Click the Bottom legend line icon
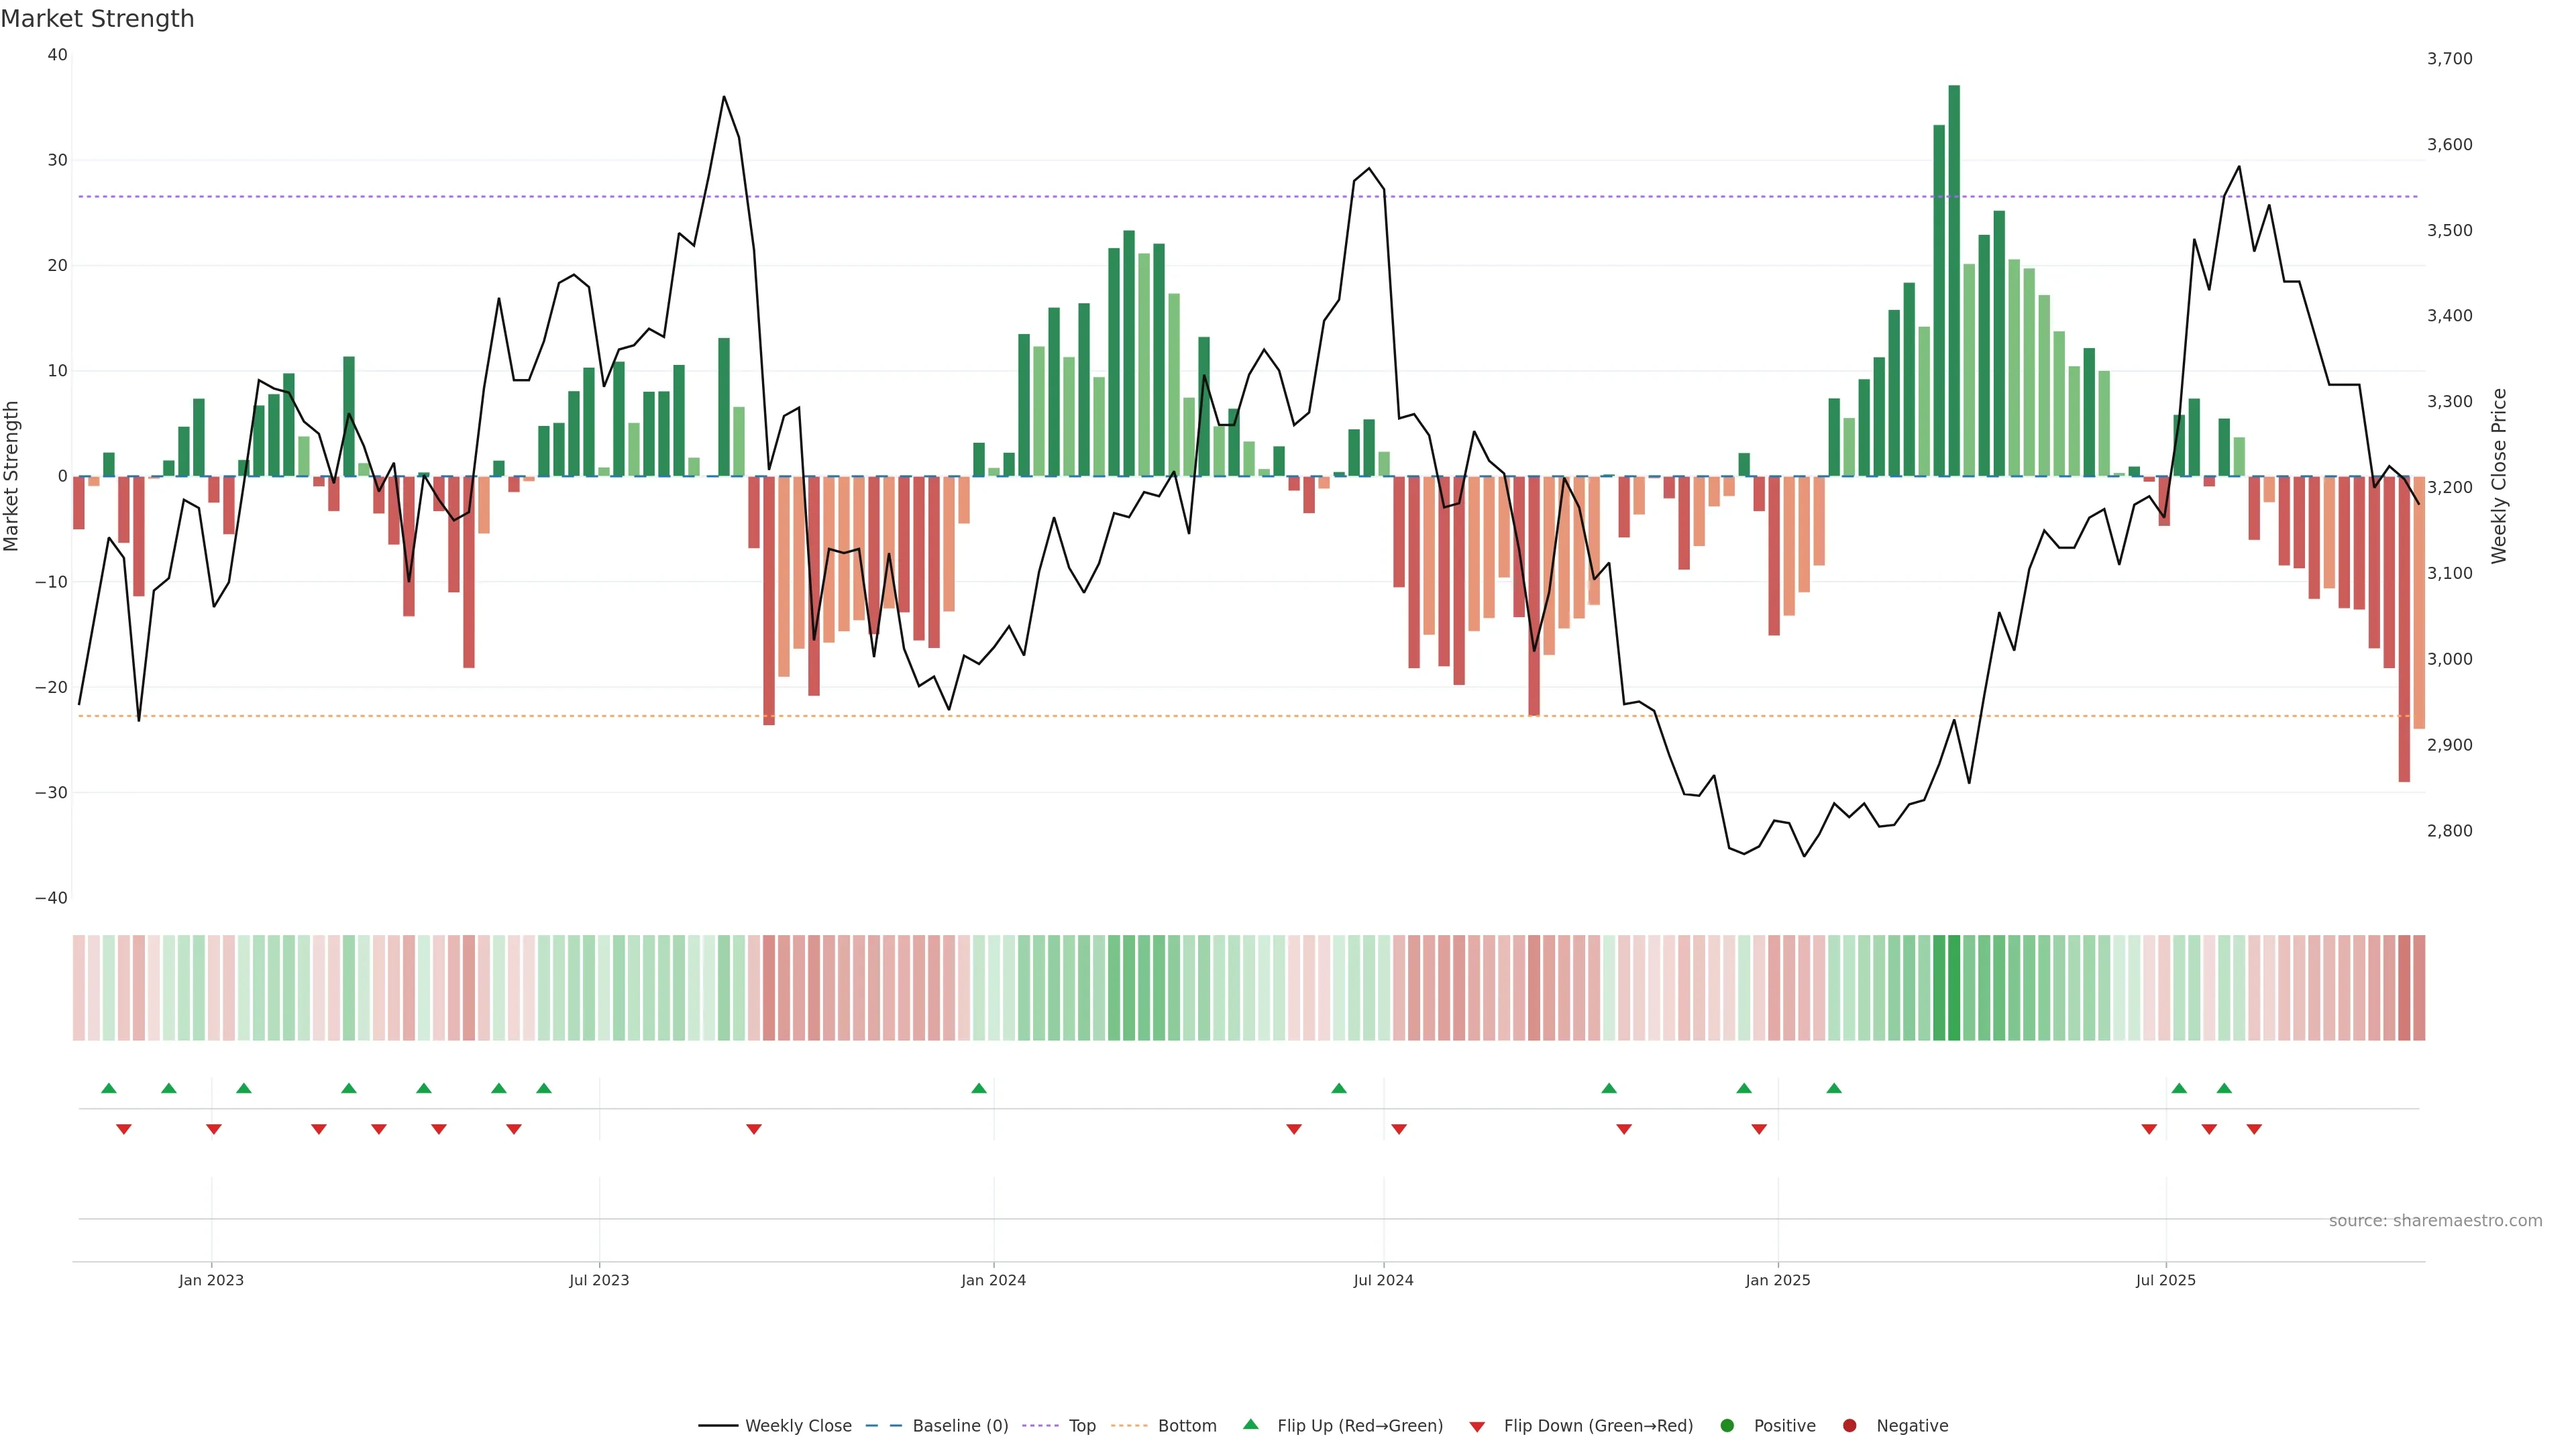 coord(1129,1425)
